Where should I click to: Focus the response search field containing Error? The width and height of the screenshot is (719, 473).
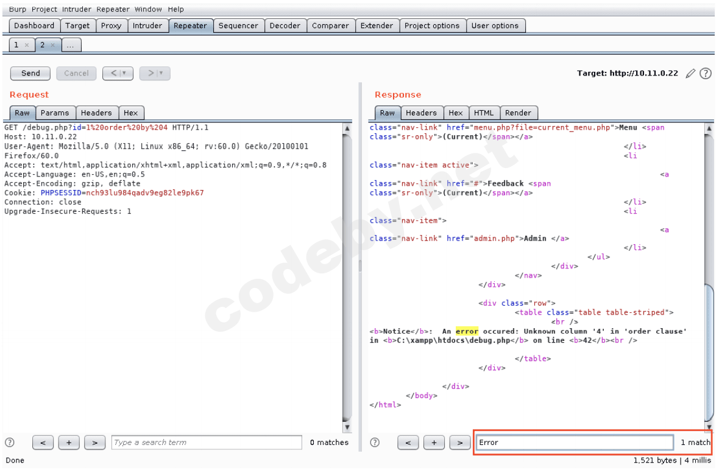(575, 443)
